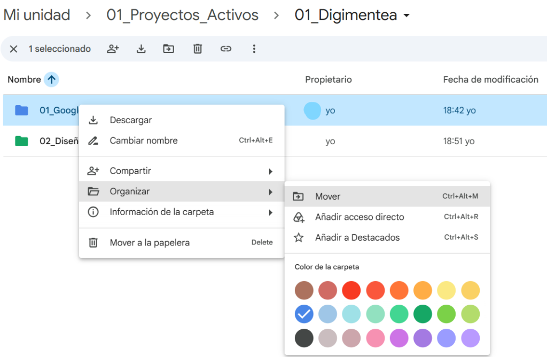Pick the pink folder color swatch
This screenshot has width=547, height=357.
click(x=376, y=338)
